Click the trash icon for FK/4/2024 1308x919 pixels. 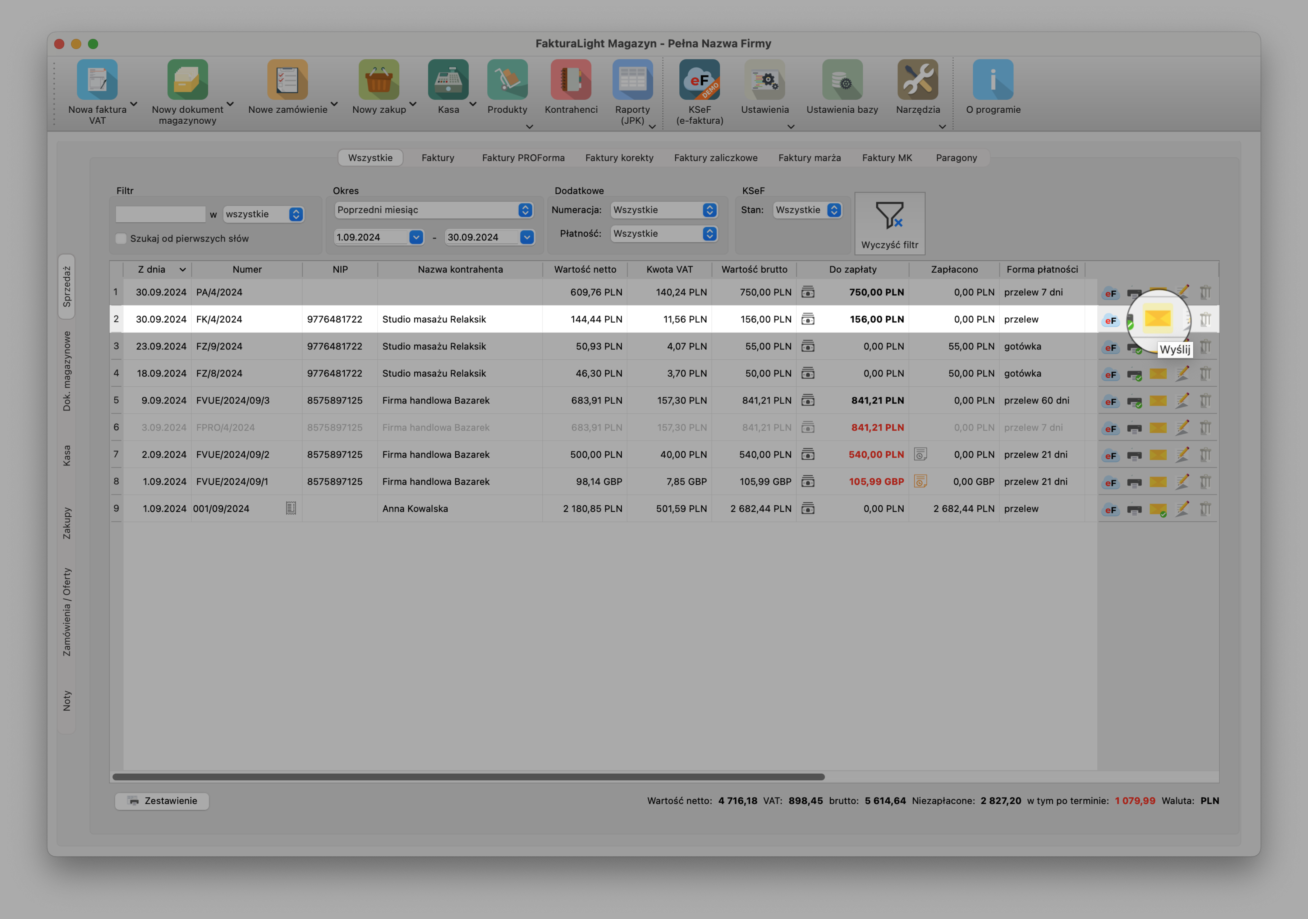pyautogui.click(x=1205, y=319)
